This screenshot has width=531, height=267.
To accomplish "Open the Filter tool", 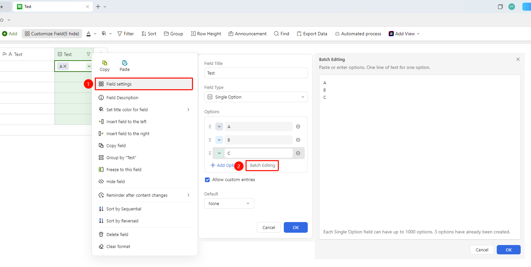I will point(125,34).
